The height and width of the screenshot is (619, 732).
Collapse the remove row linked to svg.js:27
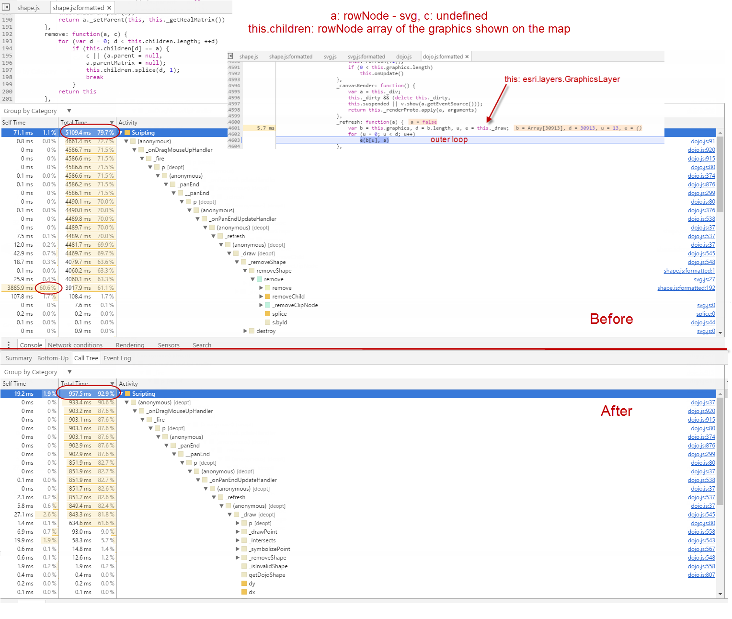click(x=252, y=279)
